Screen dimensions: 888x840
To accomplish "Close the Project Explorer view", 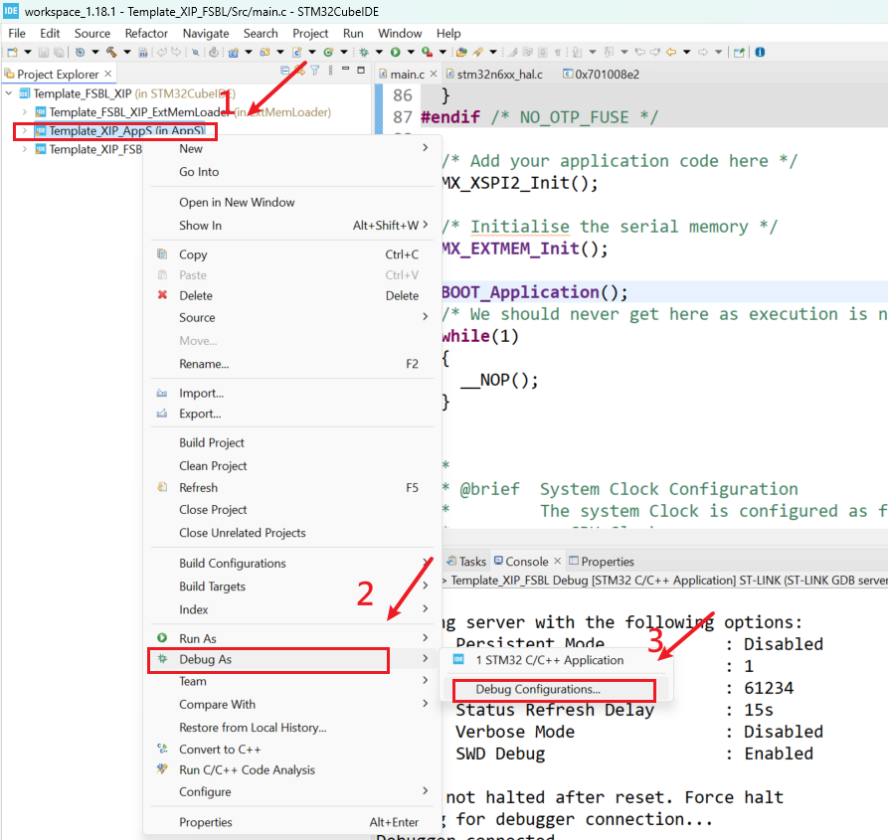I will pyautogui.click(x=107, y=74).
